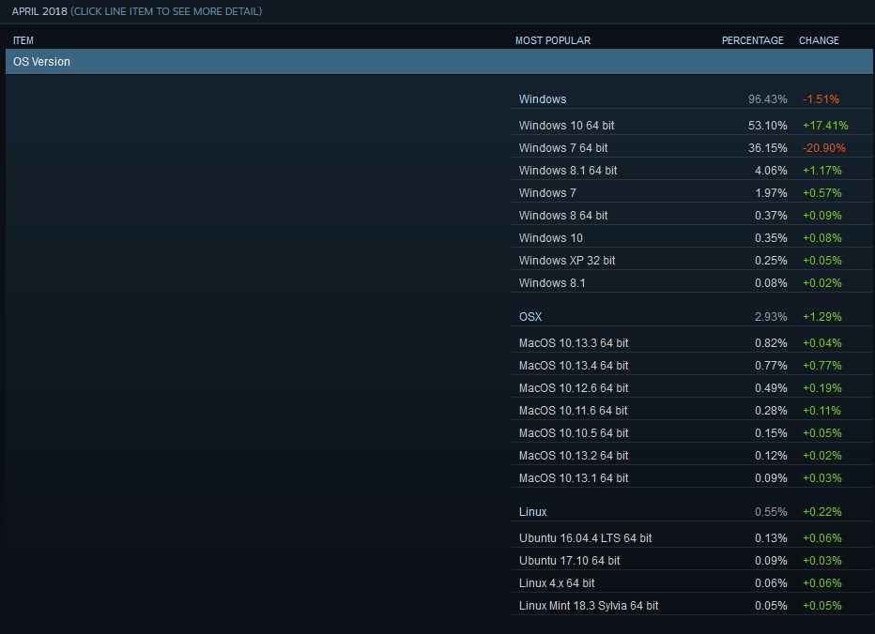This screenshot has width=875, height=634.
Task: Select the MacOS 10.13.3 64 bit row
Action: coord(692,343)
